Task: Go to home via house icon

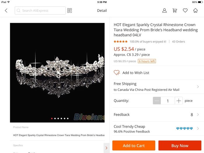Action: [x=195, y=10]
